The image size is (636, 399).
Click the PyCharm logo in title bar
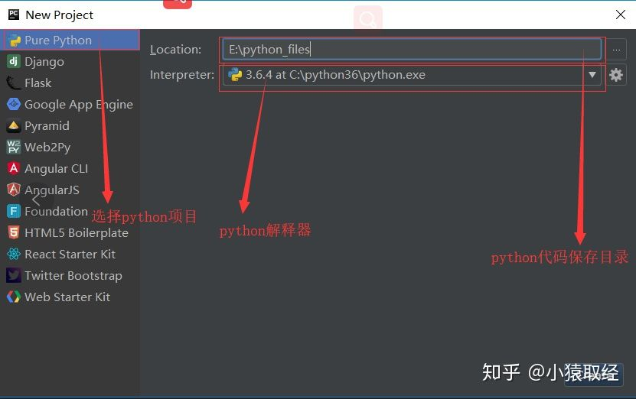[13, 15]
